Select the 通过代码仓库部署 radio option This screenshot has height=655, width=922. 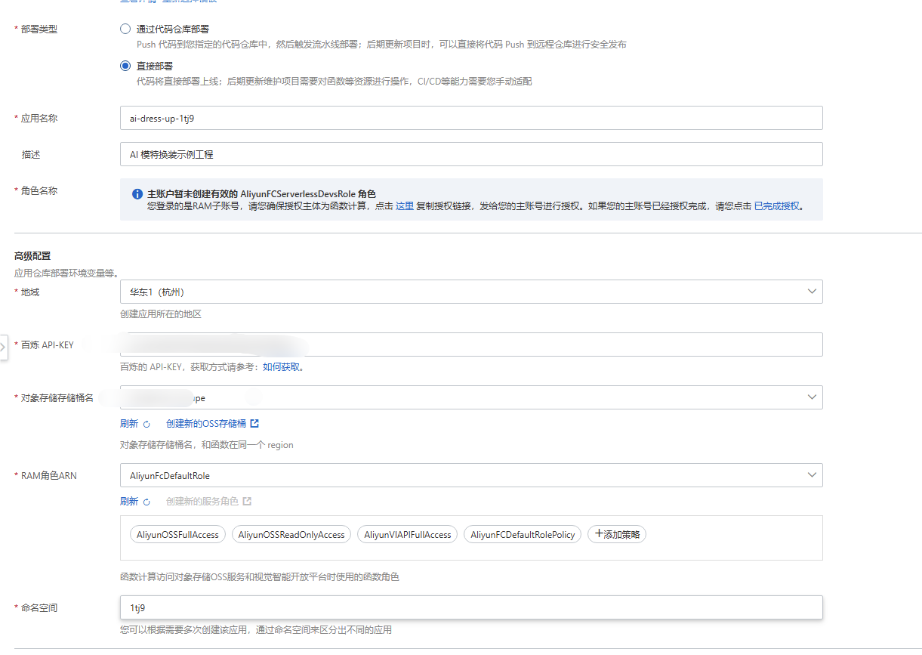(124, 29)
